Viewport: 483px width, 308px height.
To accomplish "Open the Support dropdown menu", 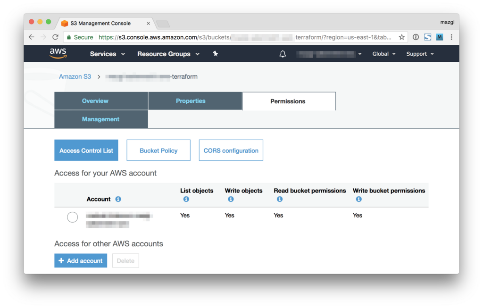I will click(x=420, y=54).
